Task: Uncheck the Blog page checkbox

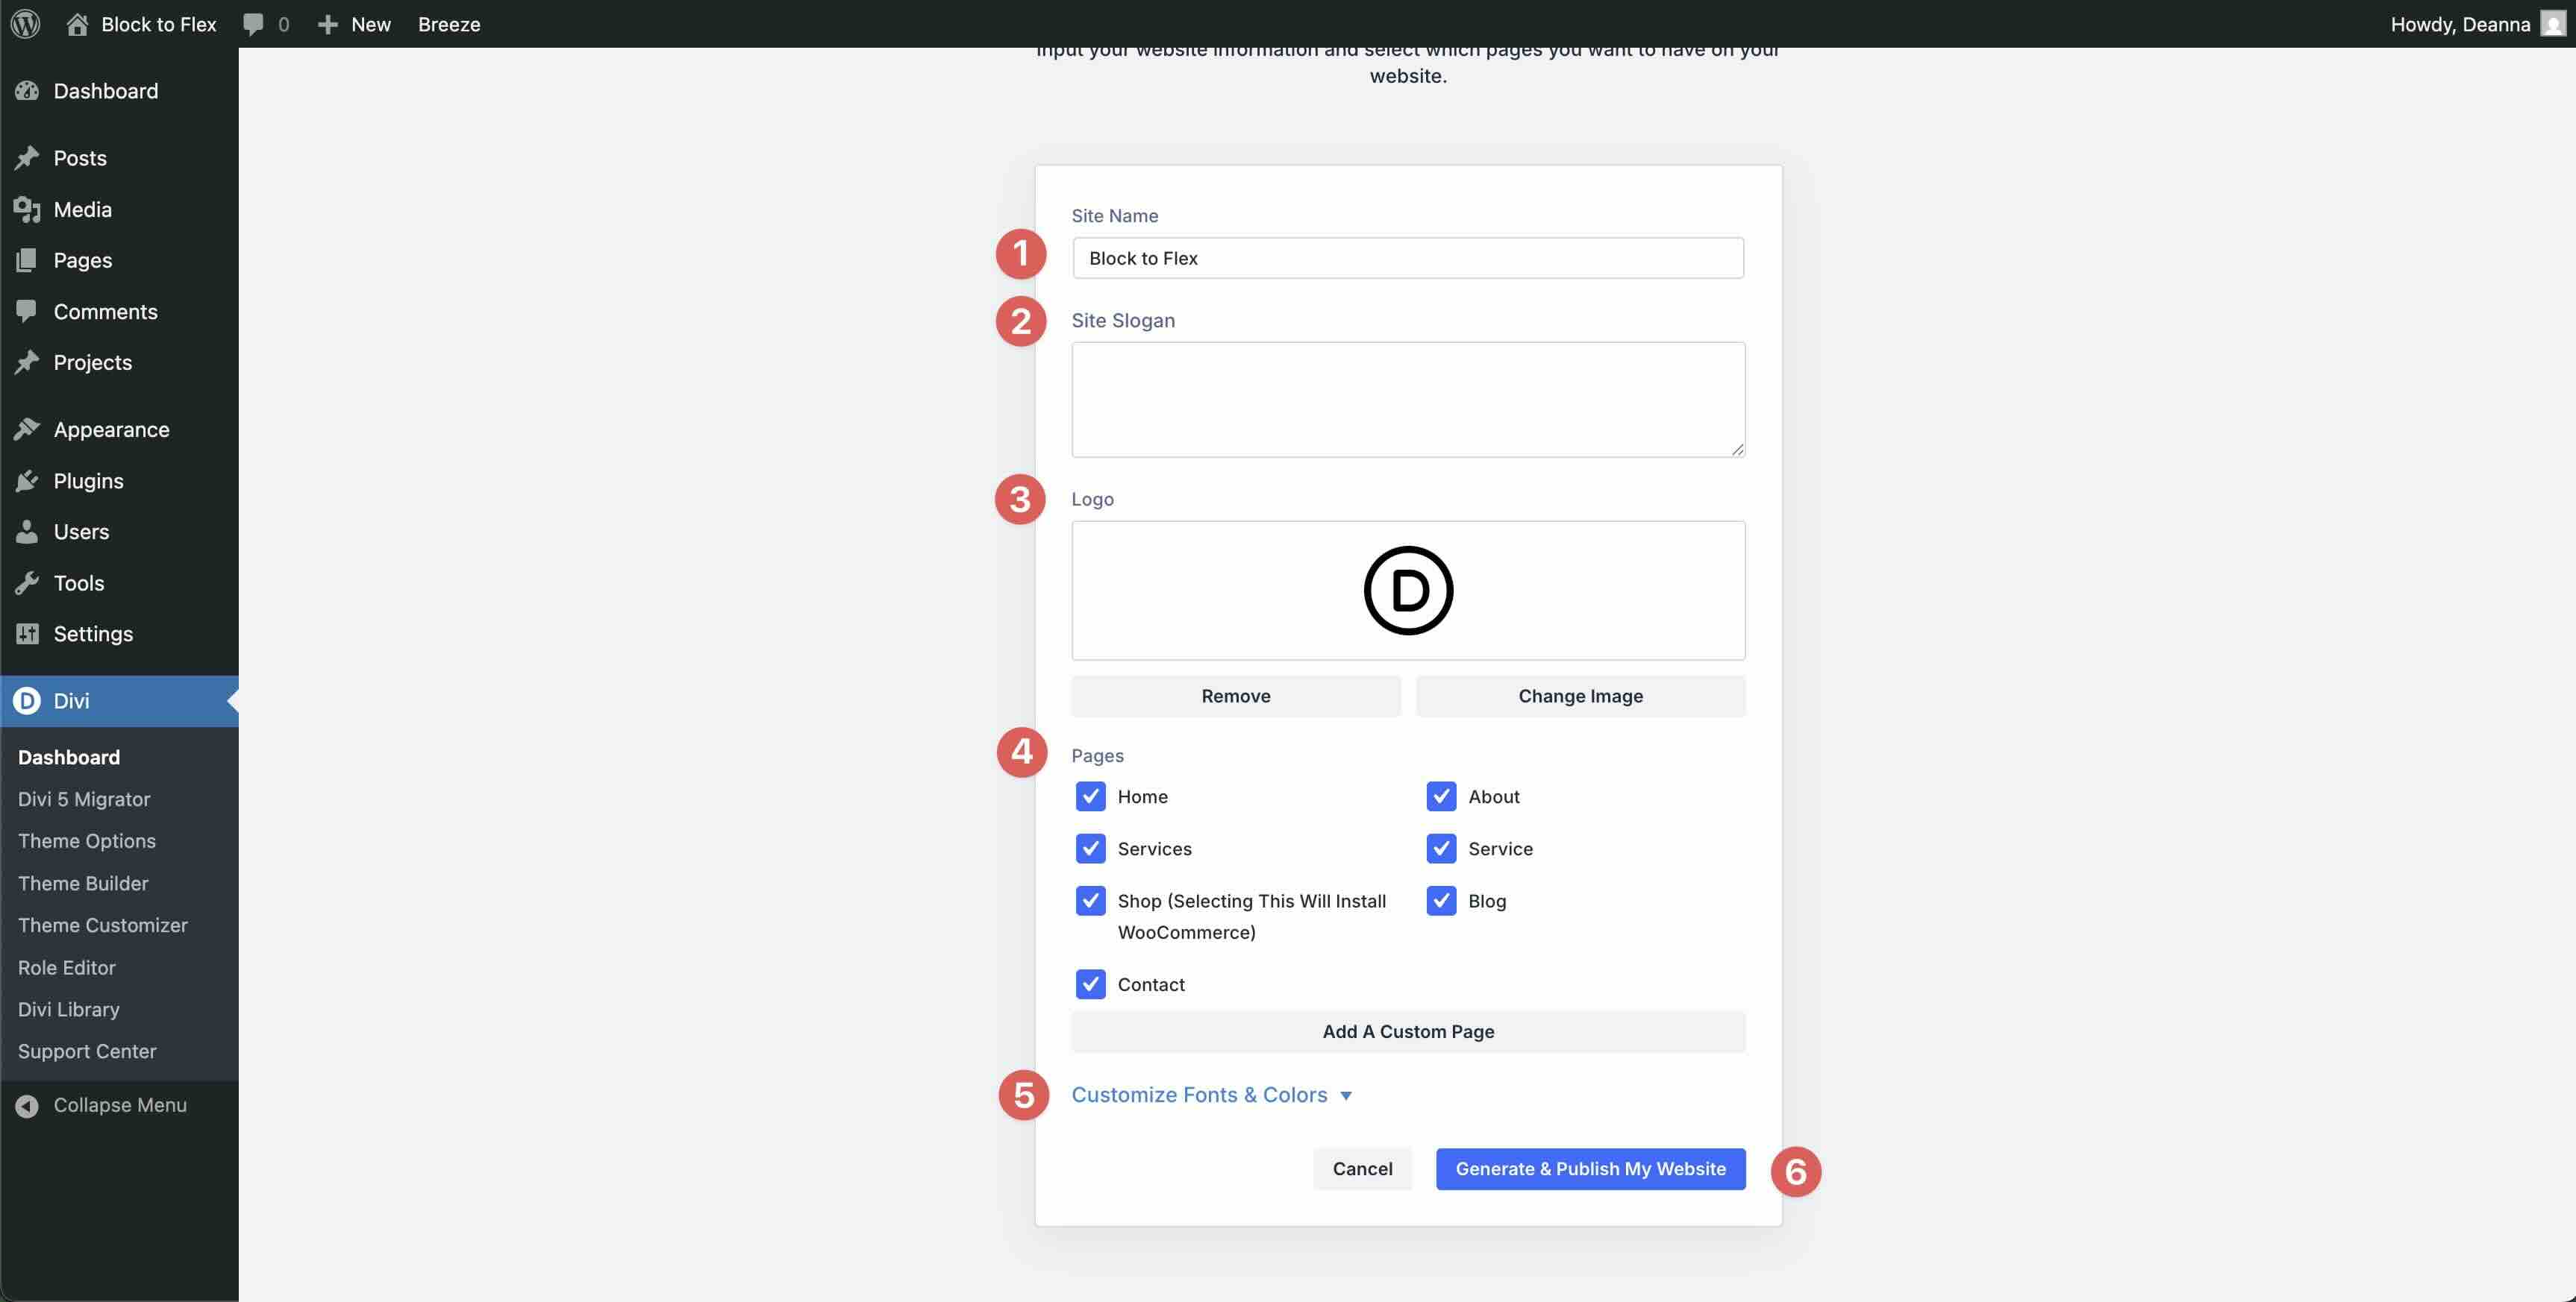Action: click(x=1441, y=900)
